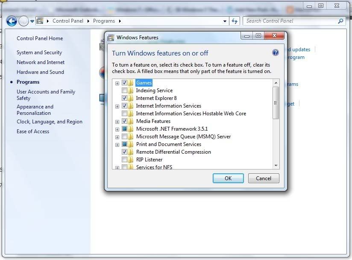This screenshot has height=260, width=352.
Task: Click the Remote Differential Compression folder icon
Action: [x=131, y=152]
